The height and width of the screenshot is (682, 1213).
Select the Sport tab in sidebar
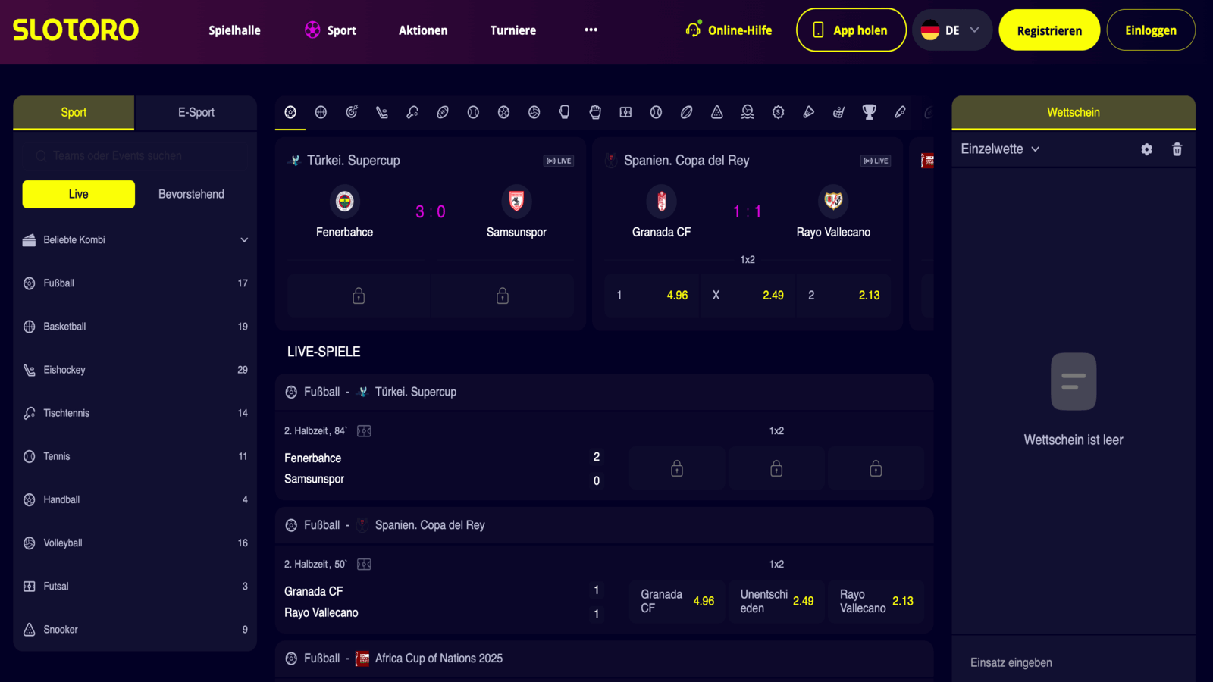[x=74, y=112]
